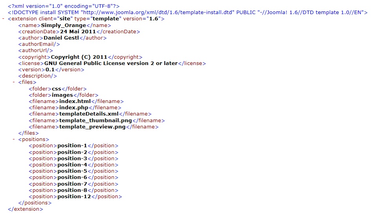Click the templateDetails.xml filename
372x217 pixels.
pyautogui.click(x=89, y=114)
